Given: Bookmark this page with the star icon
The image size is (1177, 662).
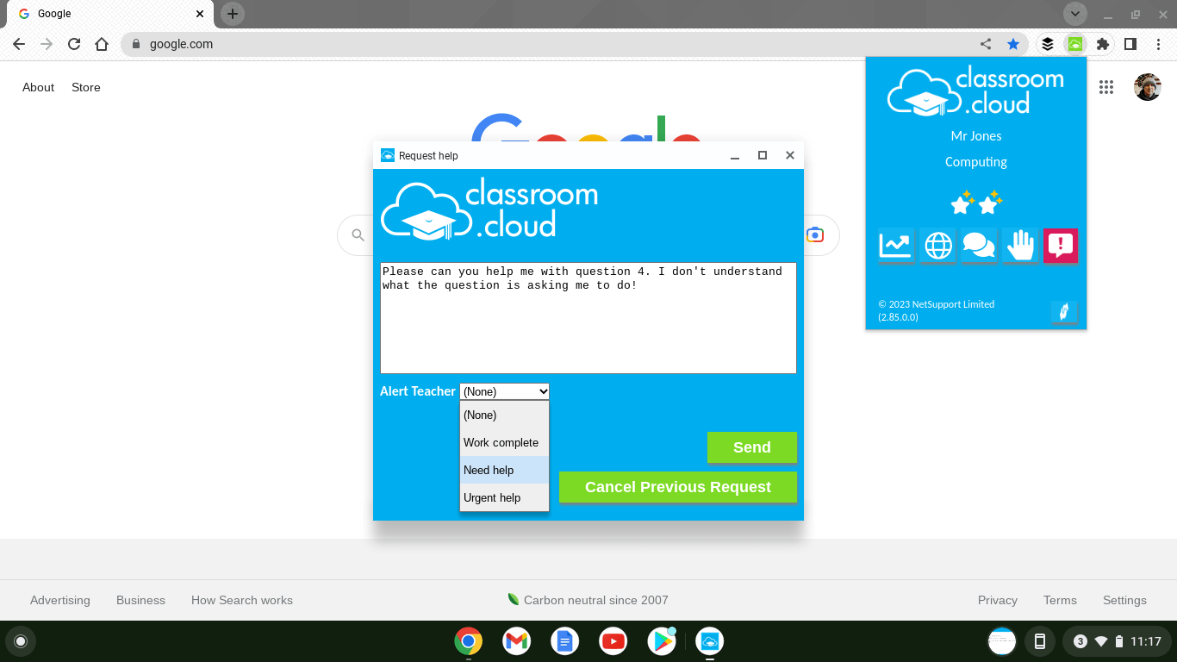Looking at the screenshot, I should [x=1013, y=44].
